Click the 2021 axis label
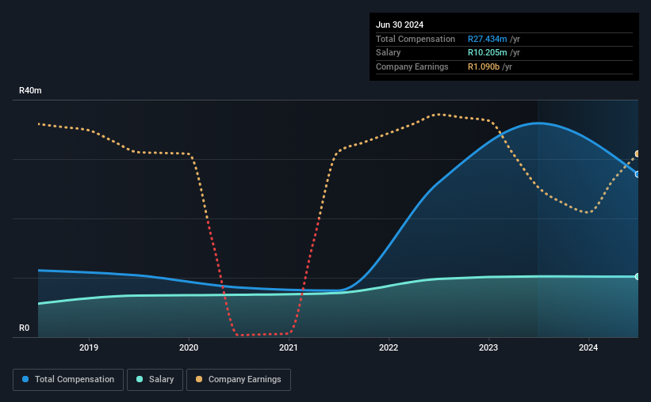 click(289, 347)
